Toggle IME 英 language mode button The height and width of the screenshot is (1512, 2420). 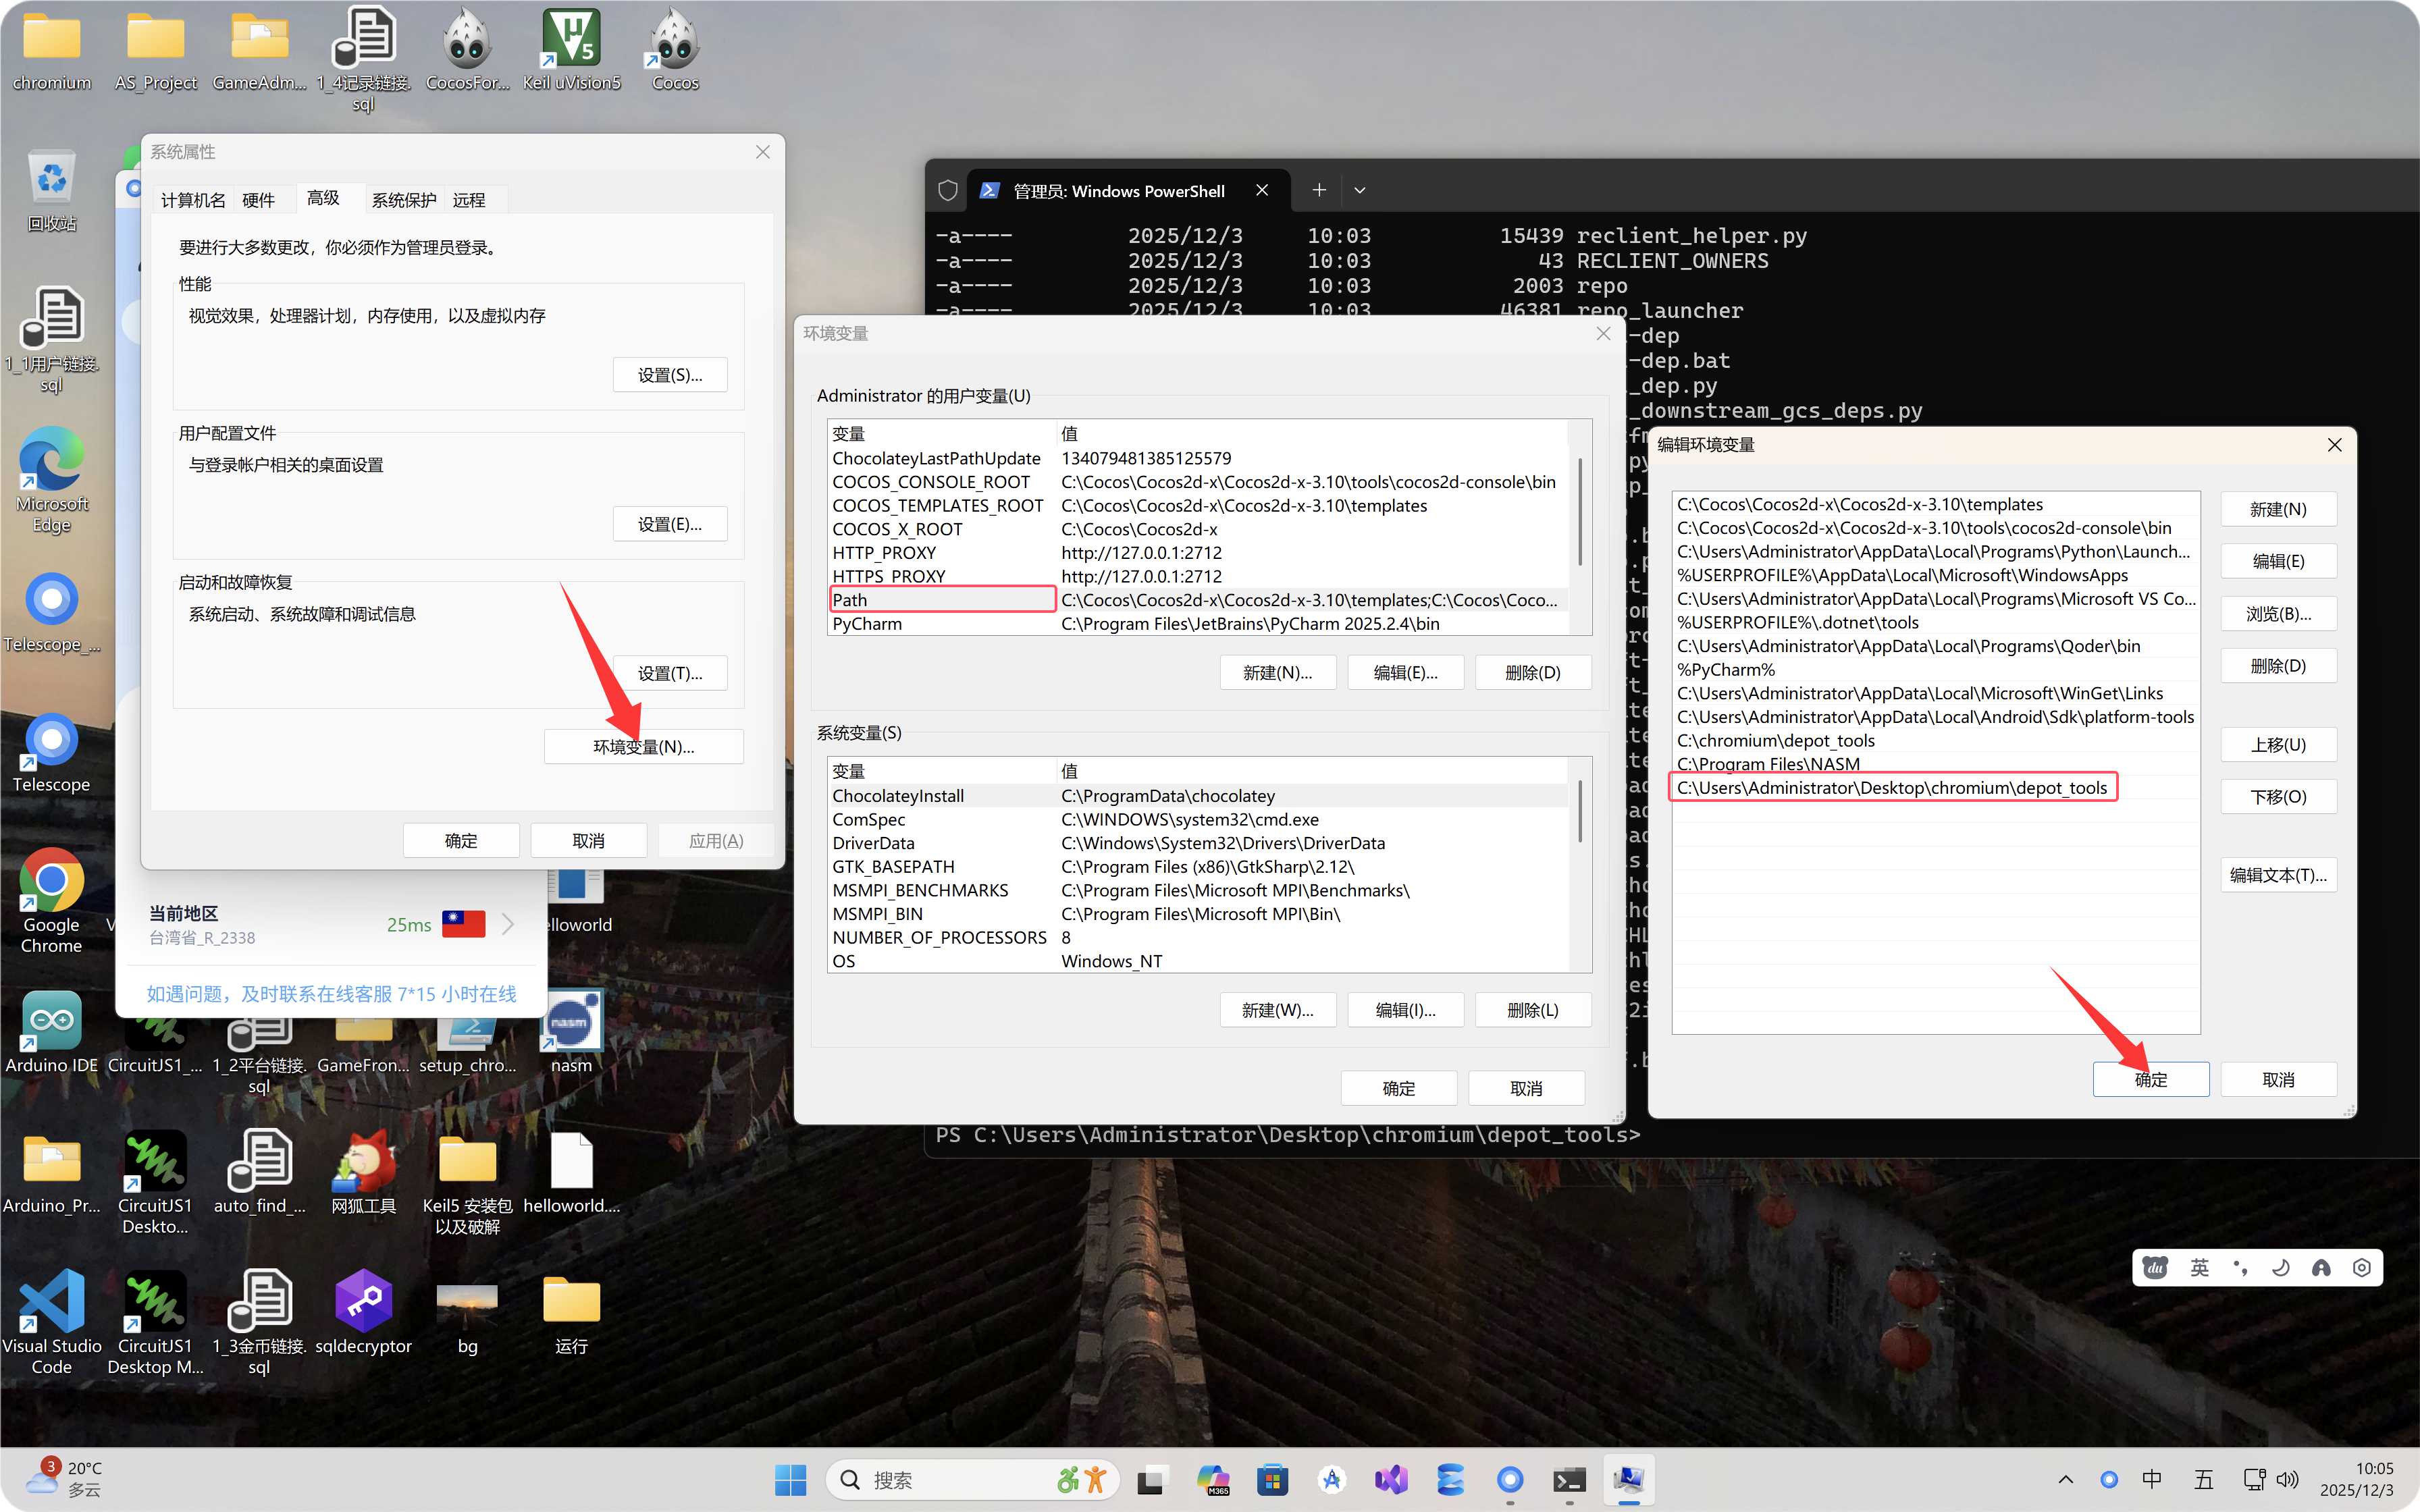pyautogui.click(x=2199, y=1268)
